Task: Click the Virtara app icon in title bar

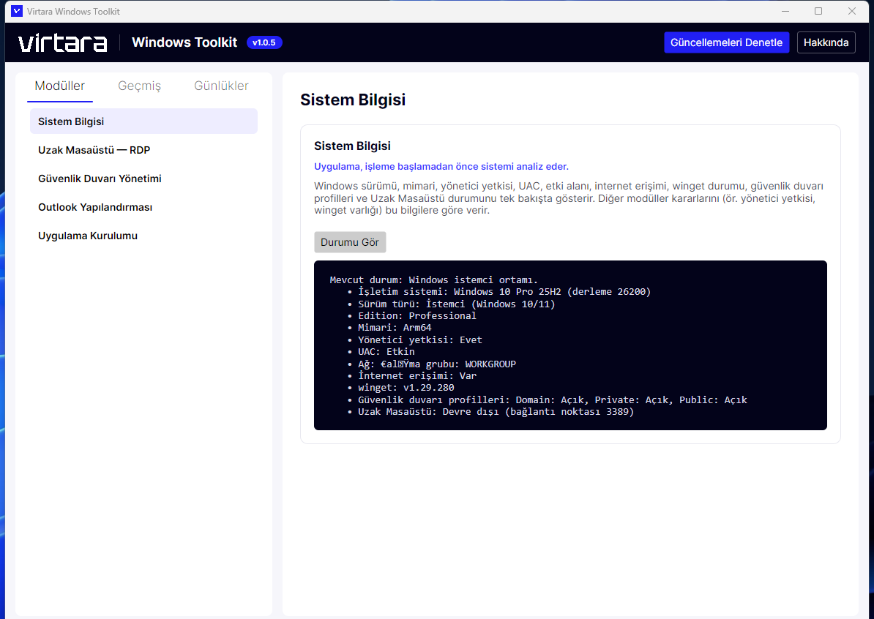Action: coord(17,11)
